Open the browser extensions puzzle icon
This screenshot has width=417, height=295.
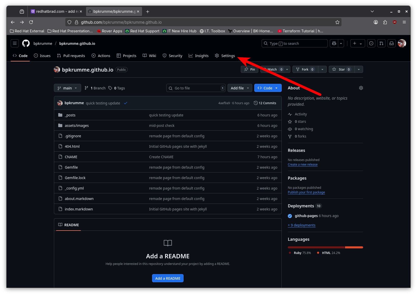(x=385, y=22)
